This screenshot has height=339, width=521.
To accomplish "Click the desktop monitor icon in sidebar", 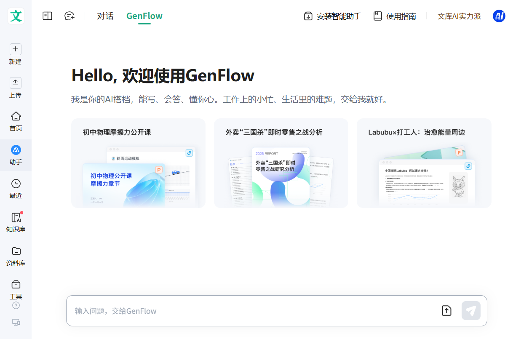I will [16, 322].
